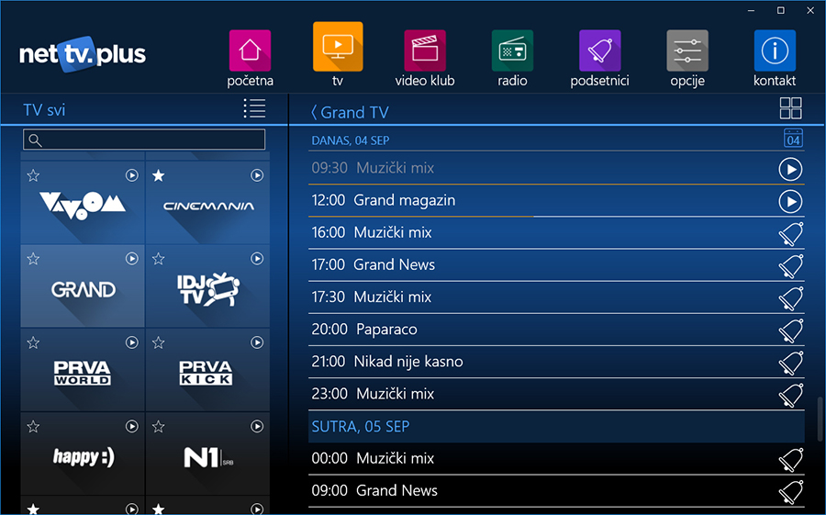Select 20:00 Paparaco program
Screen dimensions: 826x515
tap(556, 330)
